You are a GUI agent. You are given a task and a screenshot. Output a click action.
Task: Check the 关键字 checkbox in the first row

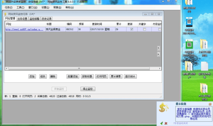tap(144, 29)
